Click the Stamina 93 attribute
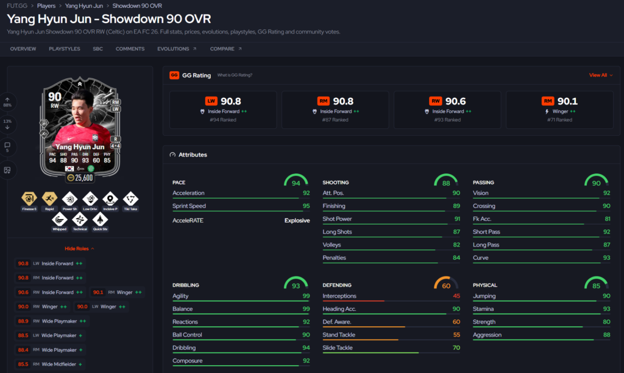 [x=542, y=310]
